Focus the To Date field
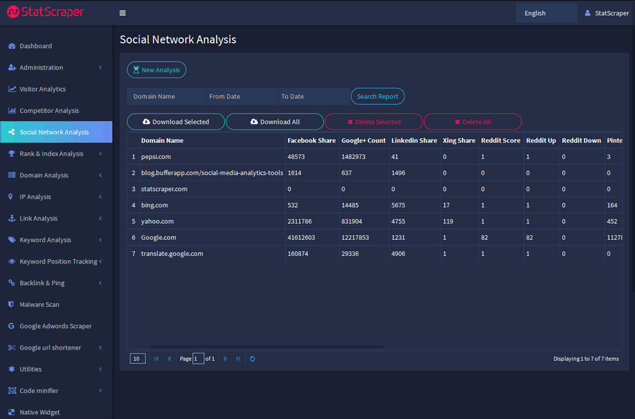The width and height of the screenshot is (635, 419). tap(314, 96)
